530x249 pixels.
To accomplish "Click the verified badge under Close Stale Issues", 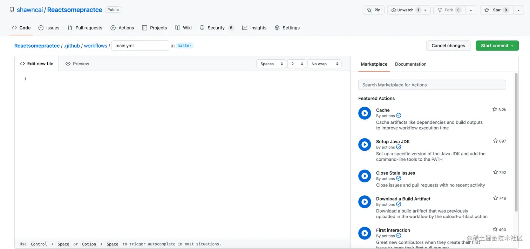I will pyautogui.click(x=399, y=179).
